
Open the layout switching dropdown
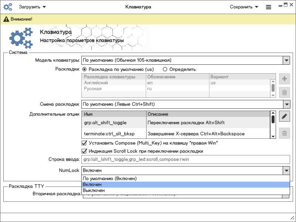click(x=286, y=104)
